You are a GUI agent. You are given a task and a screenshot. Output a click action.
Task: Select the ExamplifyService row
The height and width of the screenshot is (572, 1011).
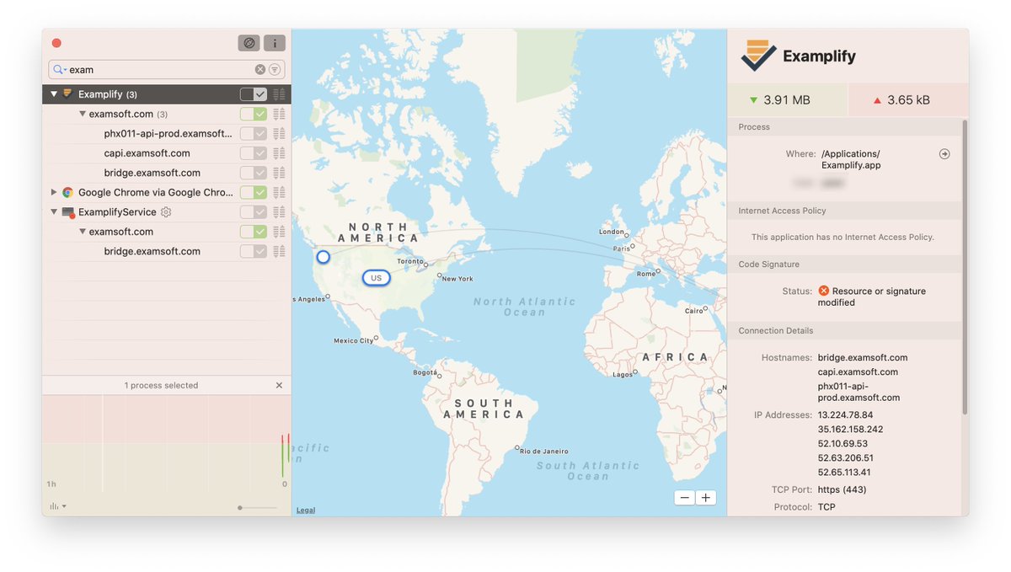coord(167,212)
